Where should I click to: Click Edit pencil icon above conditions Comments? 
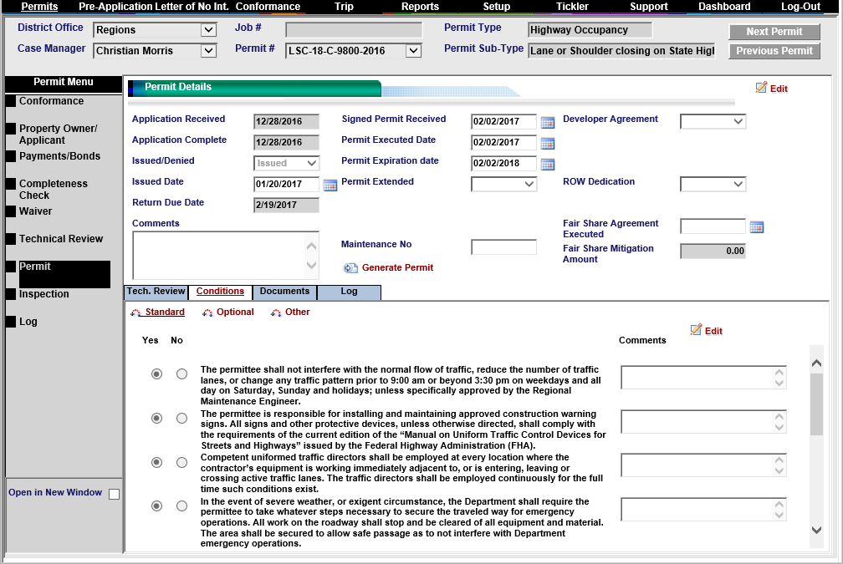click(696, 330)
